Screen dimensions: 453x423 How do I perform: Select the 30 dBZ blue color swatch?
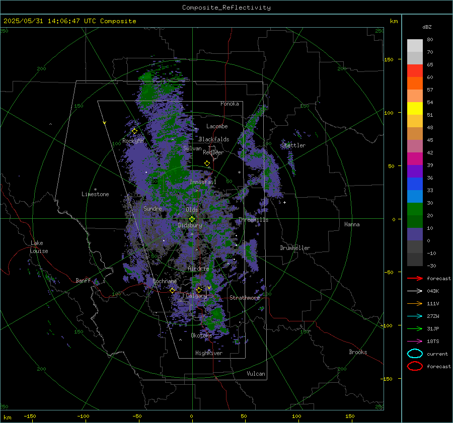415,196
